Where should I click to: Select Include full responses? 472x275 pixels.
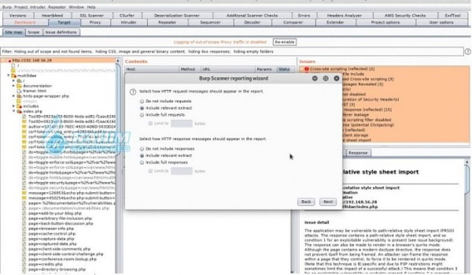[x=142, y=162]
